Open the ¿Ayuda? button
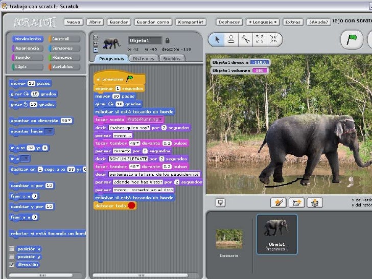 [x=319, y=22]
